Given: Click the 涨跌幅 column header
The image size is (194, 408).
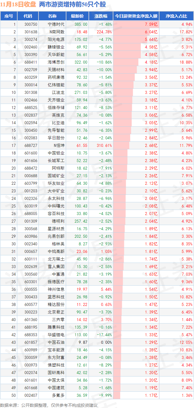Looking at the screenshot, I should tap(101, 16).
